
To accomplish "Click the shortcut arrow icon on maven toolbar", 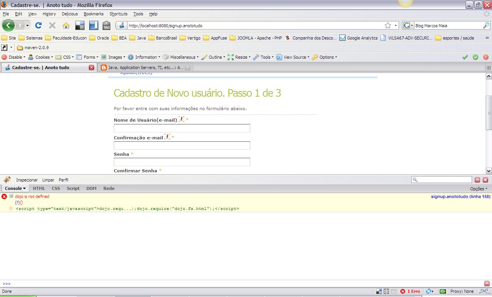I will pyautogui.click(x=4, y=48).
